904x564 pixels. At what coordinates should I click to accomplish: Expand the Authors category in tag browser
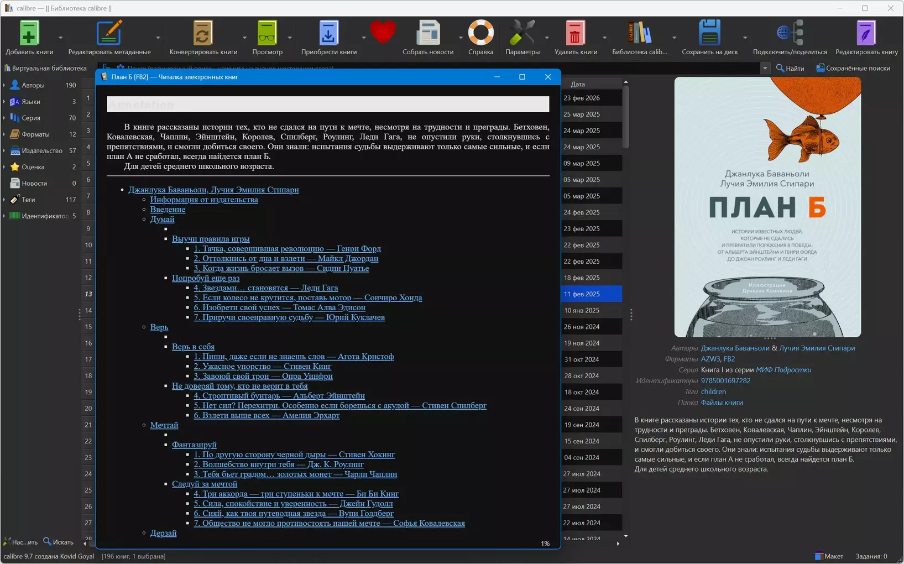coord(4,85)
